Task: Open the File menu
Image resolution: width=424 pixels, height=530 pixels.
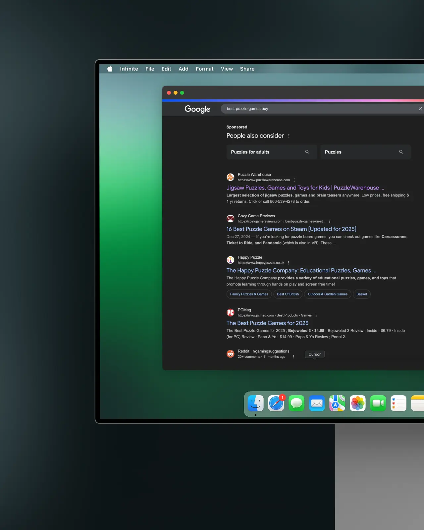Action: coord(150,69)
